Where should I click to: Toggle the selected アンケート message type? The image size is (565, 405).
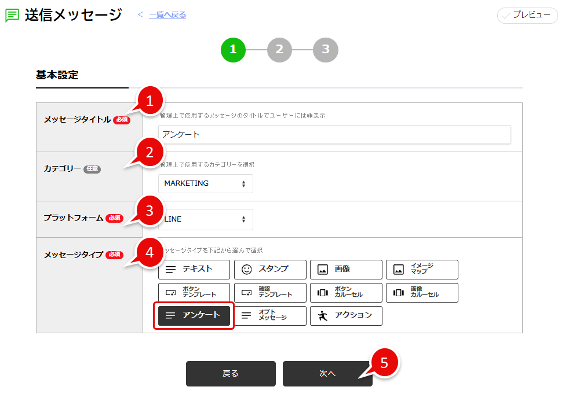click(194, 315)
